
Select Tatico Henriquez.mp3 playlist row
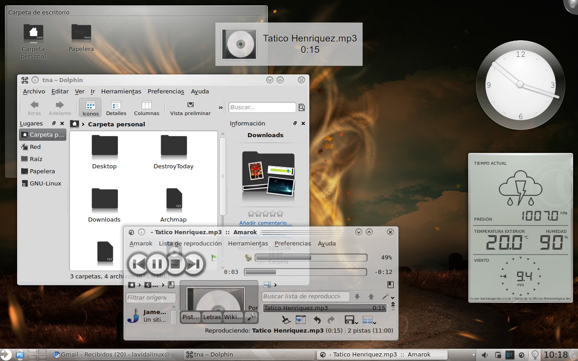(325, 308)
